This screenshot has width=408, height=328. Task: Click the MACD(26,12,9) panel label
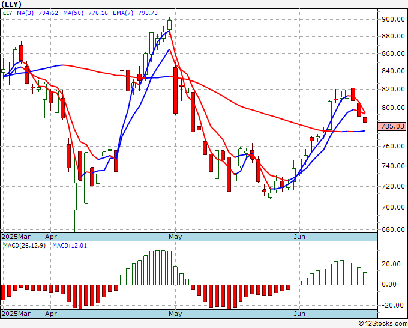point(24,246)
